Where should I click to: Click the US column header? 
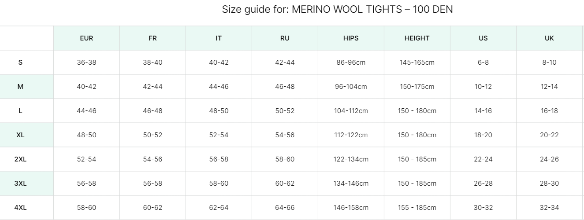483,38
